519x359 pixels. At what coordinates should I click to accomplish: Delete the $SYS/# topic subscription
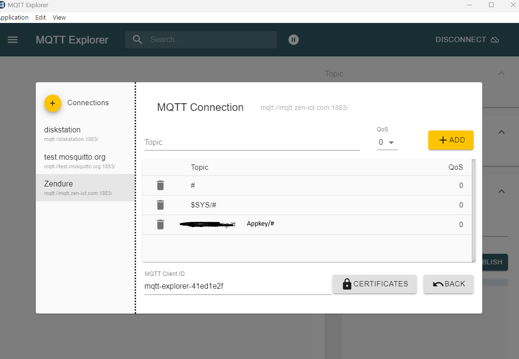[160, 205]
